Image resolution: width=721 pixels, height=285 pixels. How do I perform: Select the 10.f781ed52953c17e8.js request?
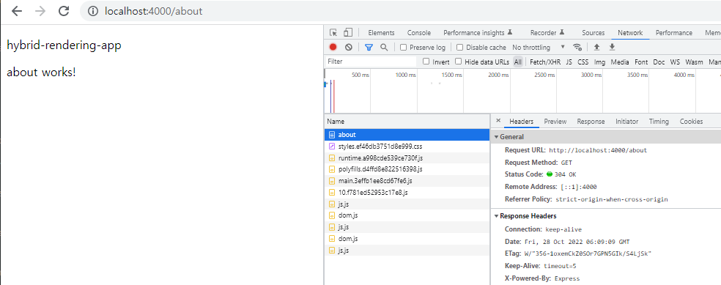pyautogui.click(x=407, y=193)
